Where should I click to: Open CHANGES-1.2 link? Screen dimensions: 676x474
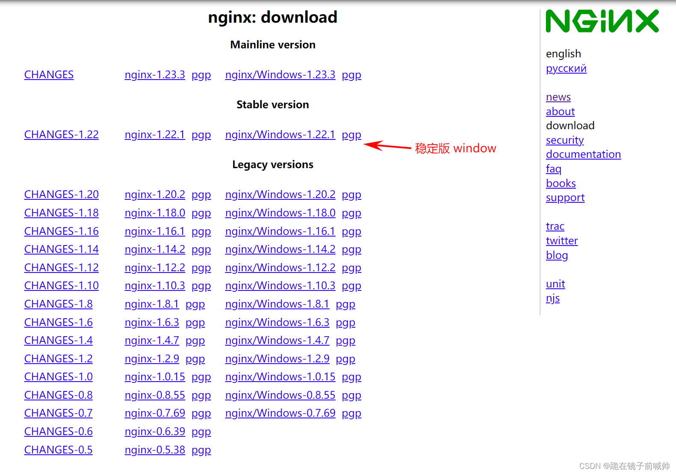pyautogui.click(x=58, y=359)
